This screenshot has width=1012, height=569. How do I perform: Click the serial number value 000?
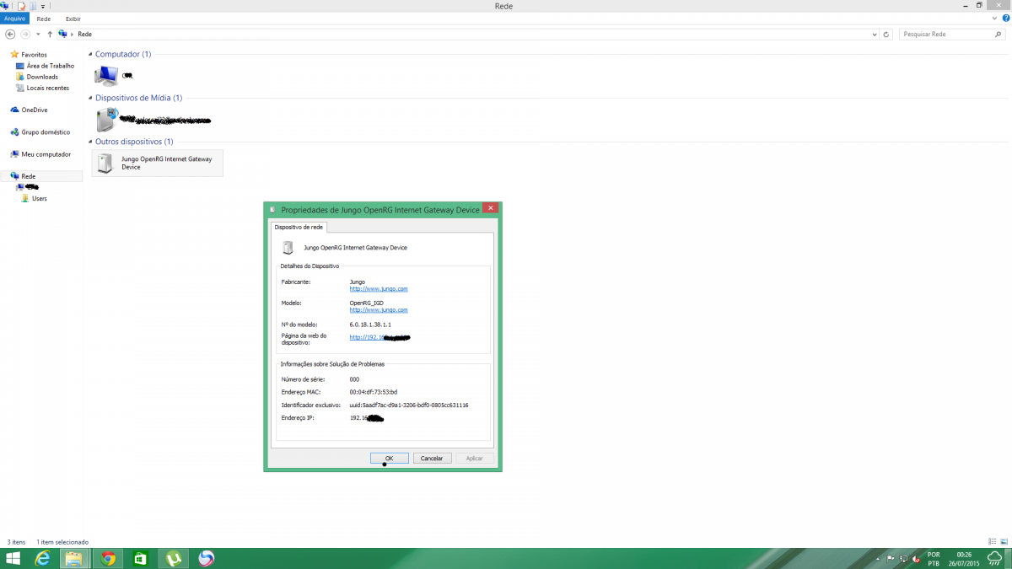pyautogui.click(x=355, y=379)
